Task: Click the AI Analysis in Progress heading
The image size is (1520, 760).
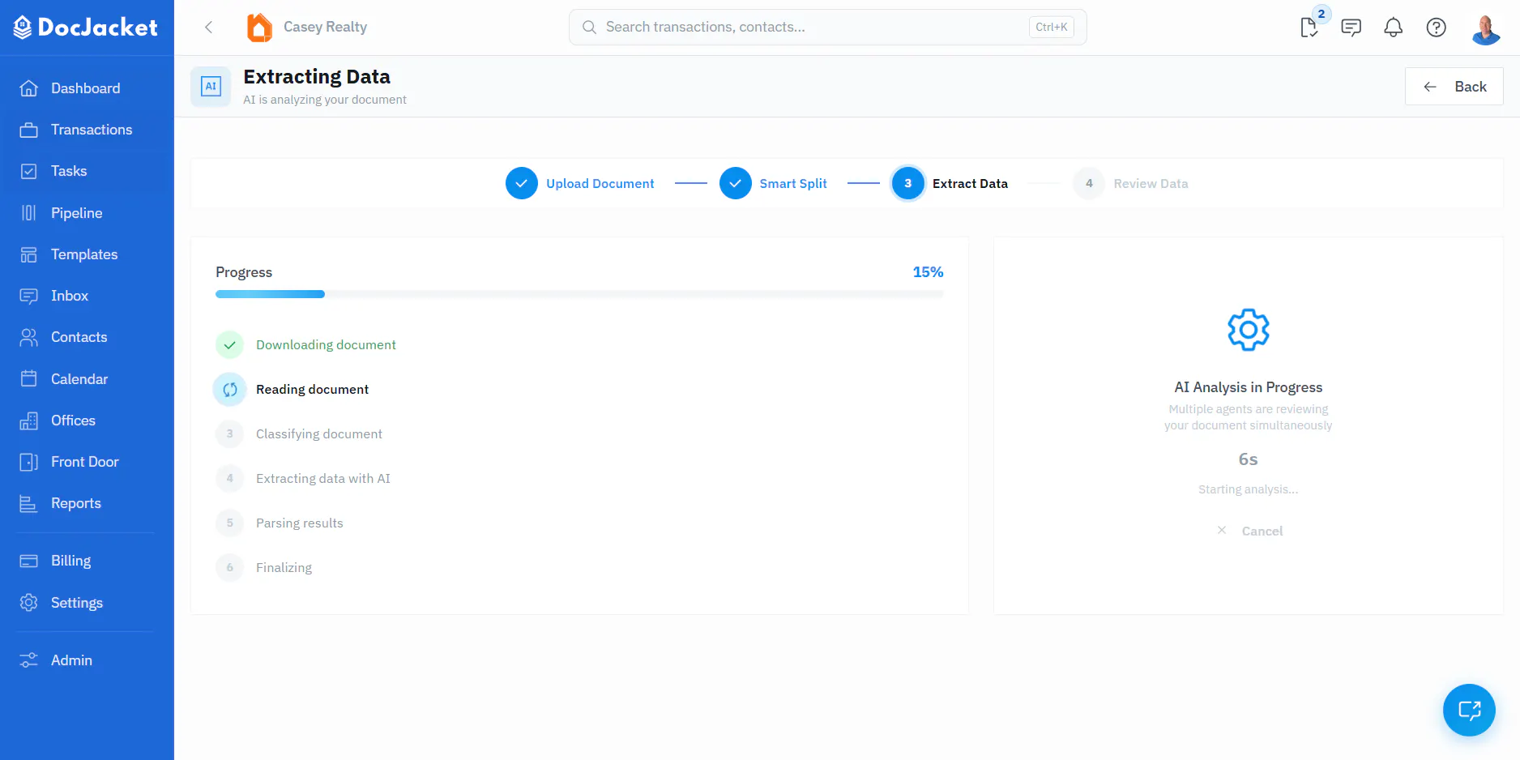Action: click(x=1249, y=387)
